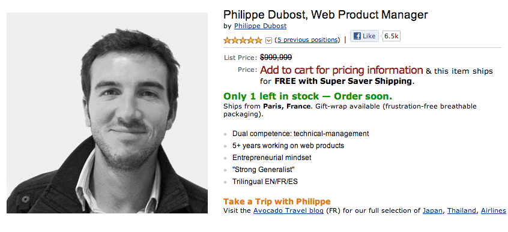
Task: Click Add to cart for pricing information
Action: pyautogui.click(x=342, y=70)
